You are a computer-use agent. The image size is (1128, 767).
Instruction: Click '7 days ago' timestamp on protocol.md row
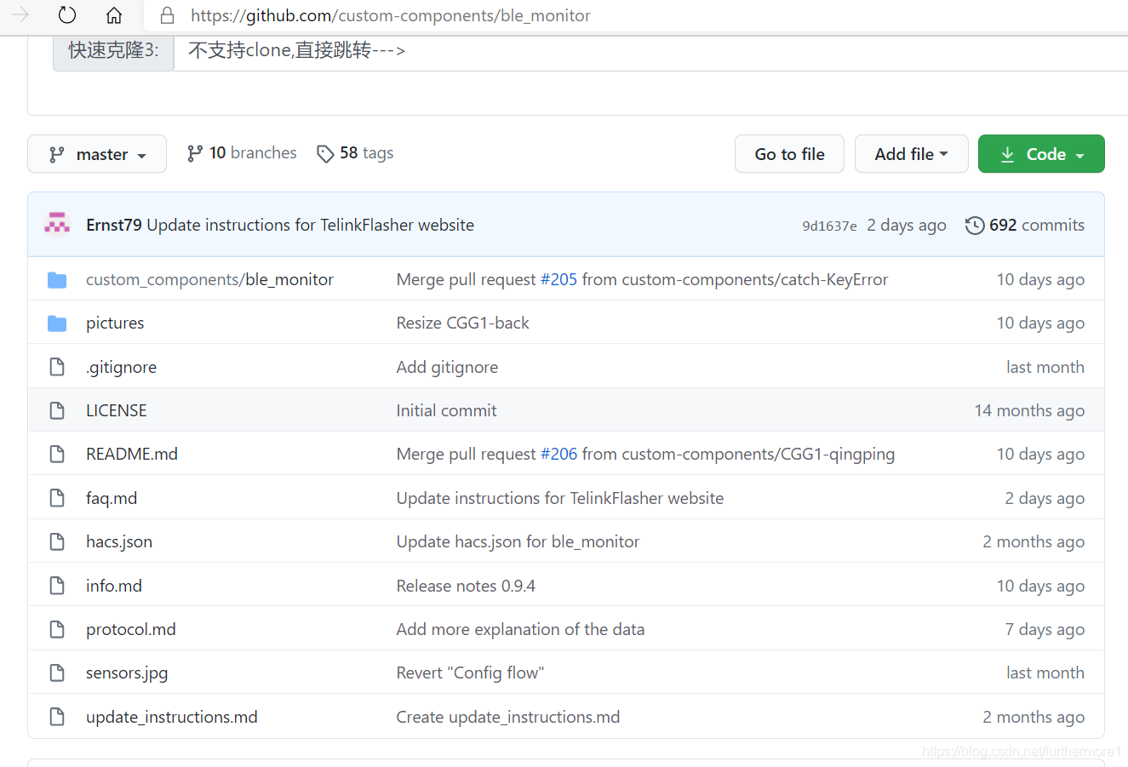1045,629
